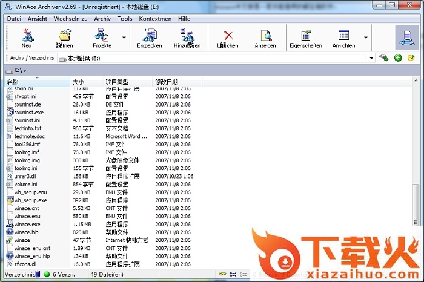Open the Archiv menu
424x282 pixels.
coord(102,19)
